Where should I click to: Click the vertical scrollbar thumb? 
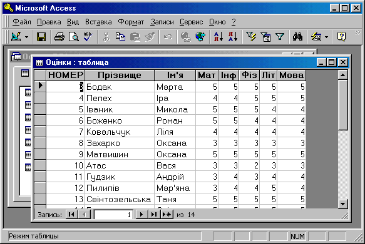tap(343, 105)
